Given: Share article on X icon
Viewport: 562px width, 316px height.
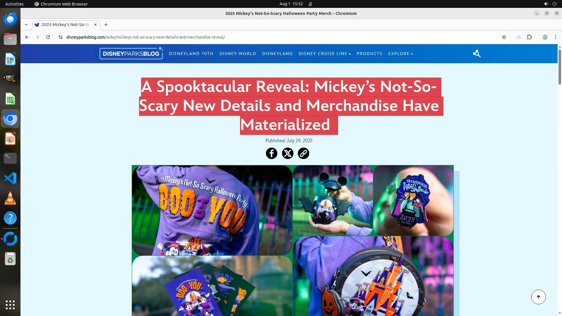Looking at the screenshot, I should (x=287, y=153).
